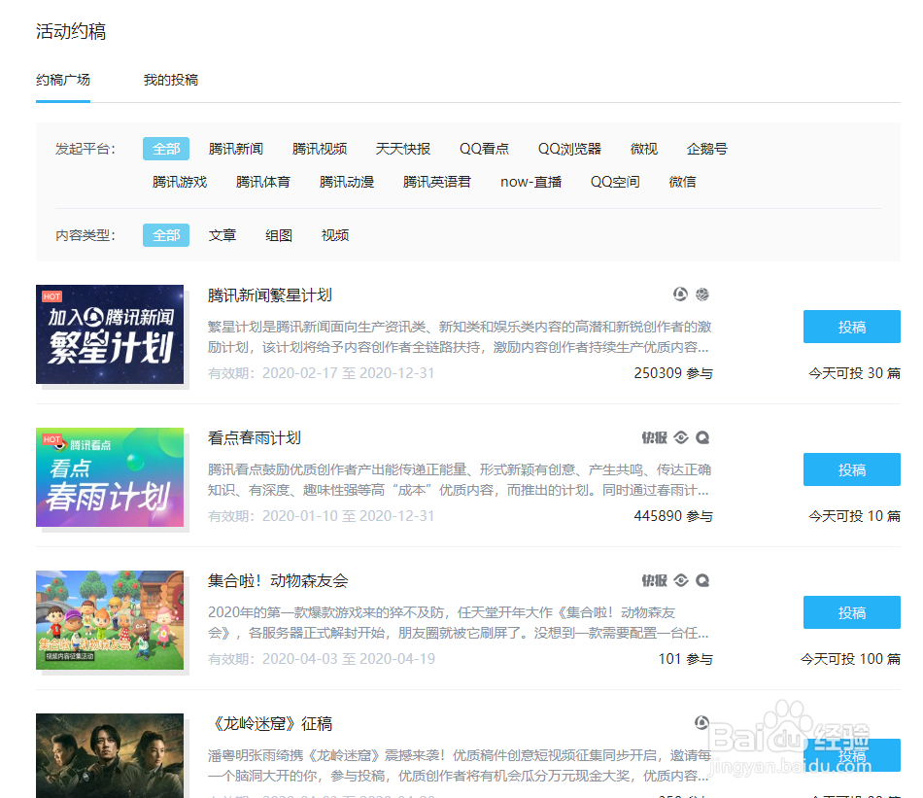The width and height of the screenshot is (923, 798).
Task: Filter platform by QQ空间
Action: coord(615,182)
